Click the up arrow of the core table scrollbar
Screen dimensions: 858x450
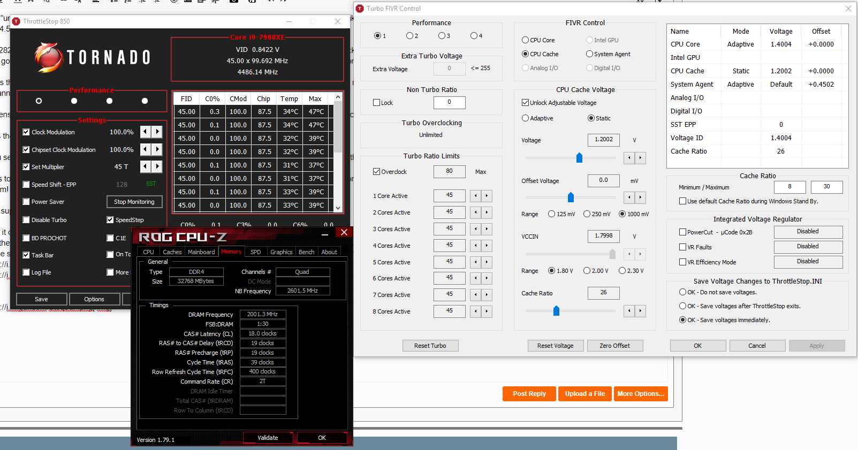pyautogui.click(x=338, y=97)
